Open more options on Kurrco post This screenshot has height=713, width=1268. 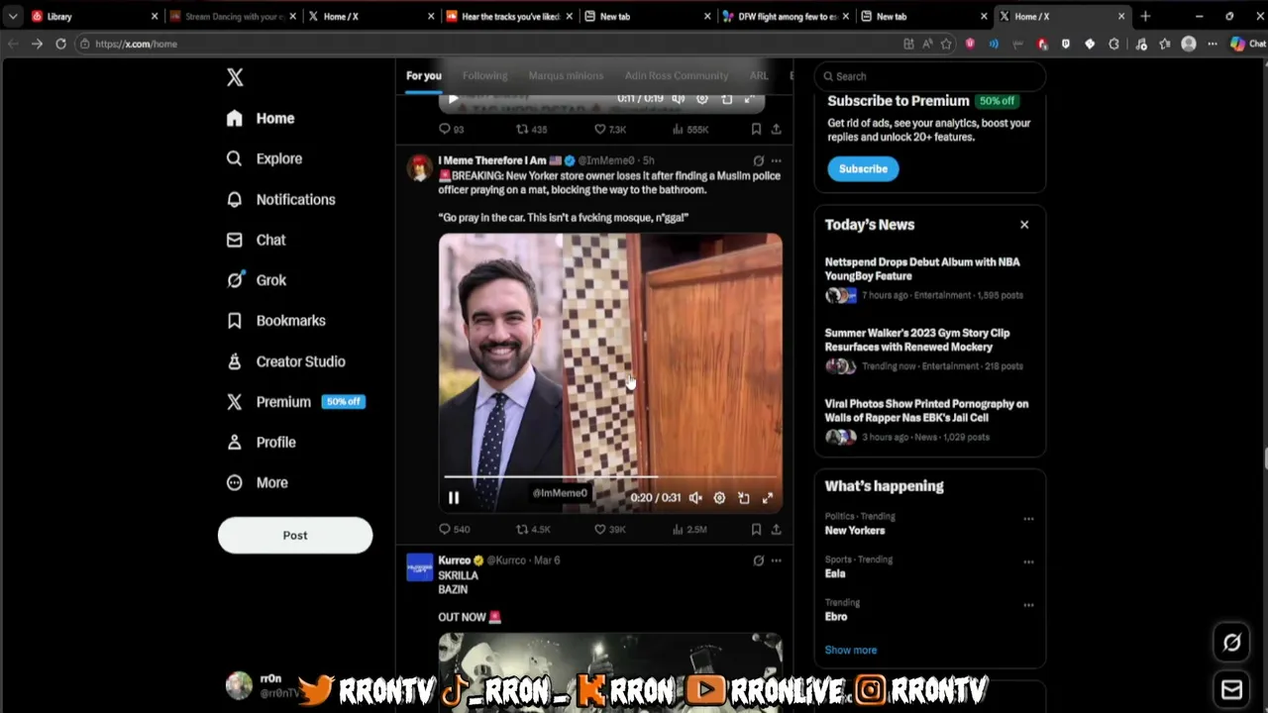pos(776,560)
